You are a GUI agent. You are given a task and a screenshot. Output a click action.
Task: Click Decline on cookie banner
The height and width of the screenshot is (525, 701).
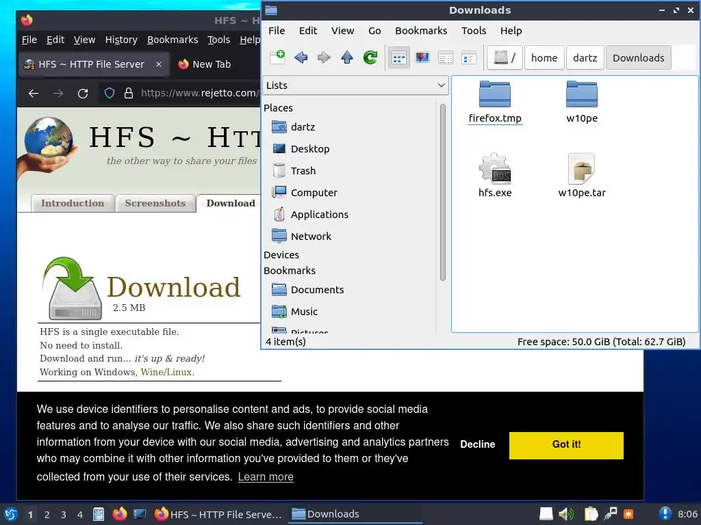[x=477, y=444]
